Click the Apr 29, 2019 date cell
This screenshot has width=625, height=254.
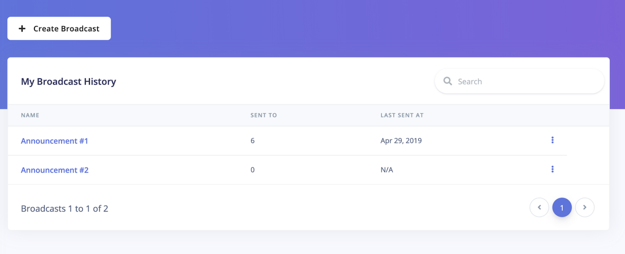[x=401, y=141]
